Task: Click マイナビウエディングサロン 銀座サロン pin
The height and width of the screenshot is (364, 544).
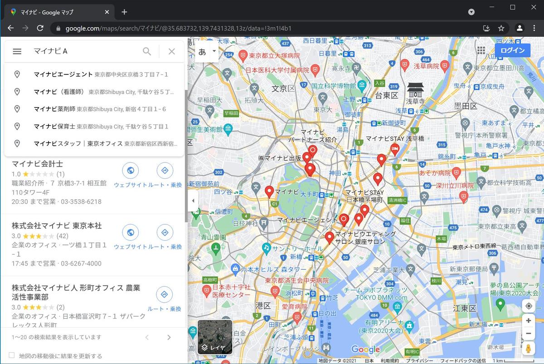Action: (x=330, y=237)
